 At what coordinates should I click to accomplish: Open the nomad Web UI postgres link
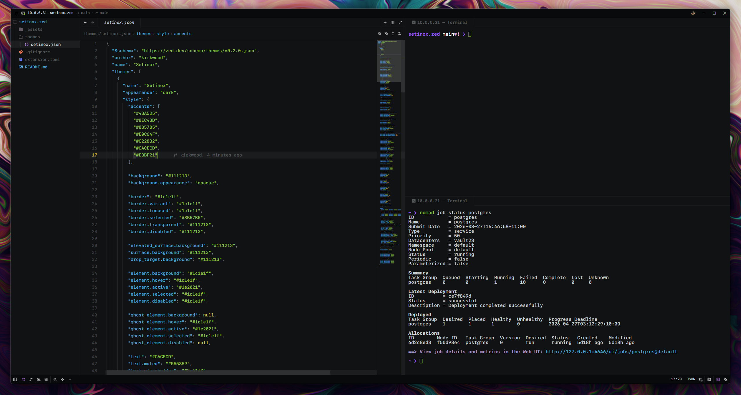[x=611, y=352]
